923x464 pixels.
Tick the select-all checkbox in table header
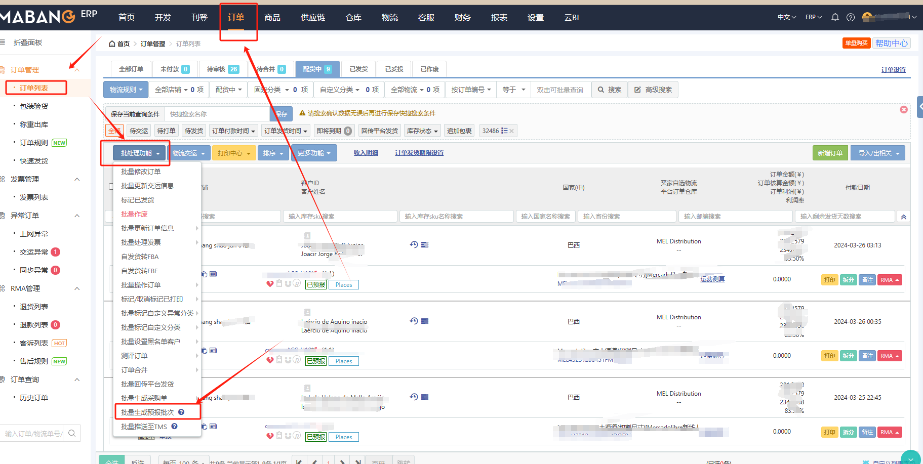[111, 187]
